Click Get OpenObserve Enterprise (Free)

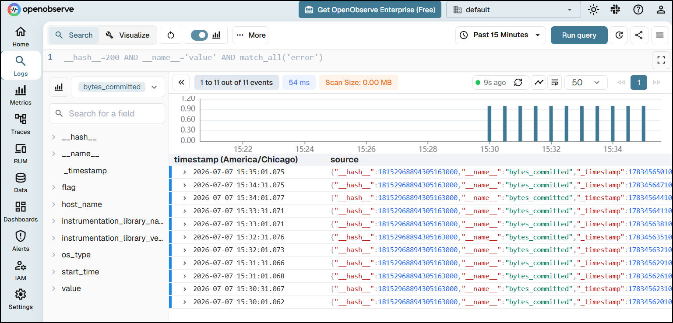[370, 10]
